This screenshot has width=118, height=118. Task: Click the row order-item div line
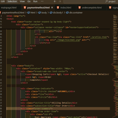pos(42,111)
